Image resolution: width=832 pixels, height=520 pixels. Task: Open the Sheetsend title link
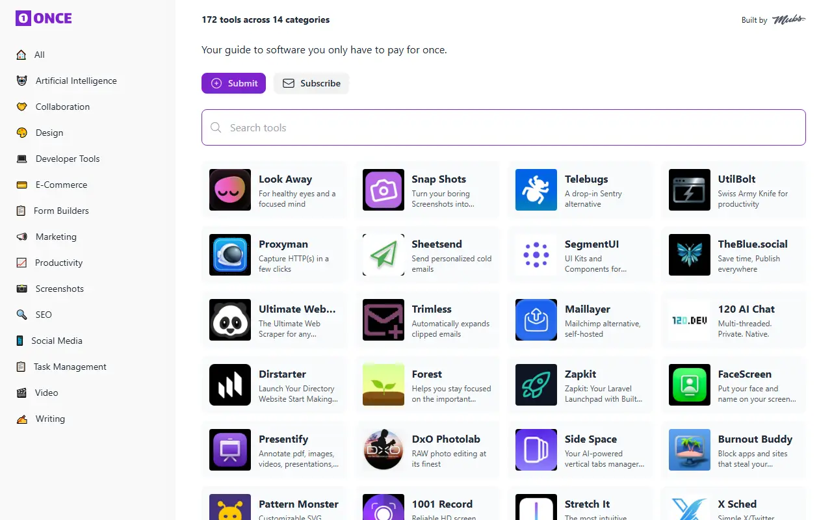click(437, 244)
